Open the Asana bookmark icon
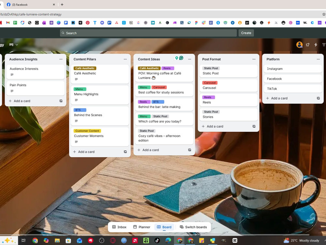The image size is (326, 245). pos(117,23)
